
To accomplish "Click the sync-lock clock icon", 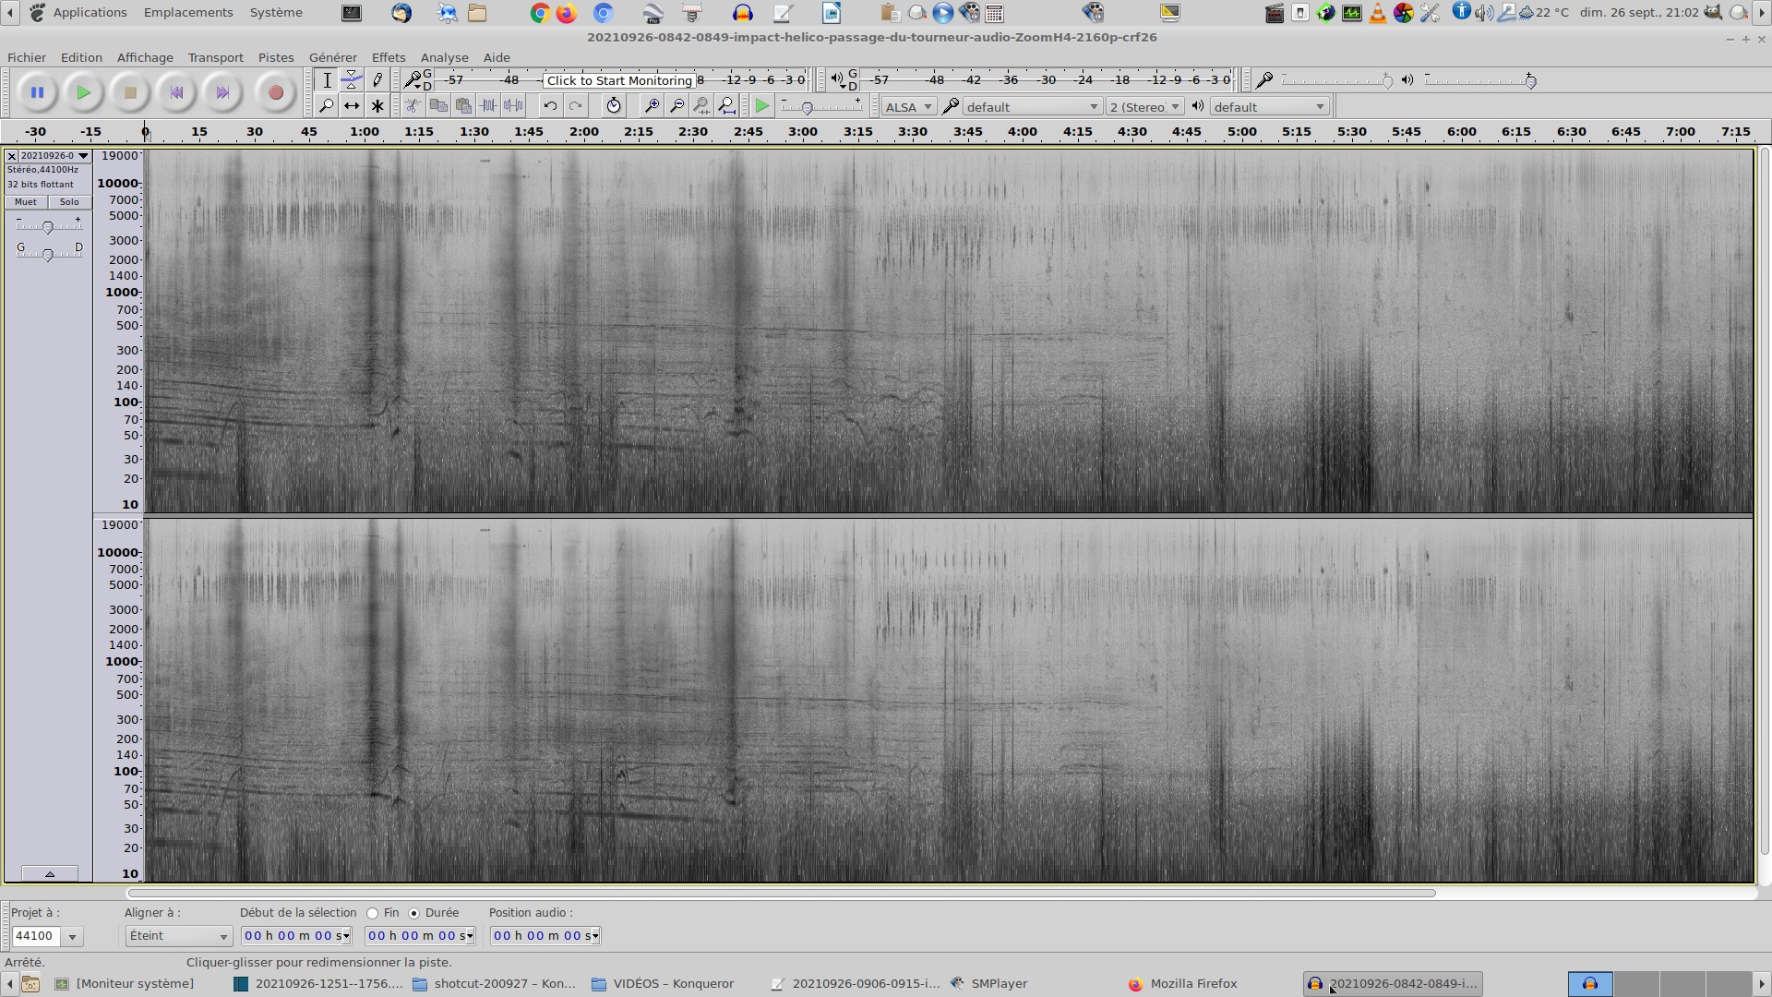I will pos(614,106).
